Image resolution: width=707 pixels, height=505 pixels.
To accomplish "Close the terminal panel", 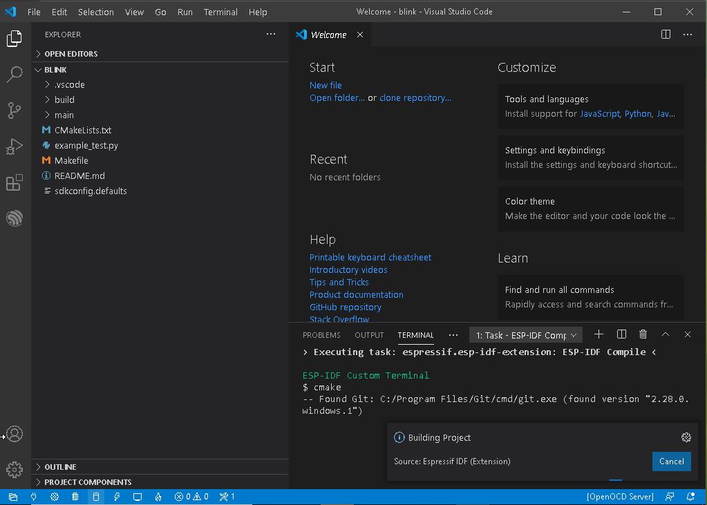I will pos(687,334).
